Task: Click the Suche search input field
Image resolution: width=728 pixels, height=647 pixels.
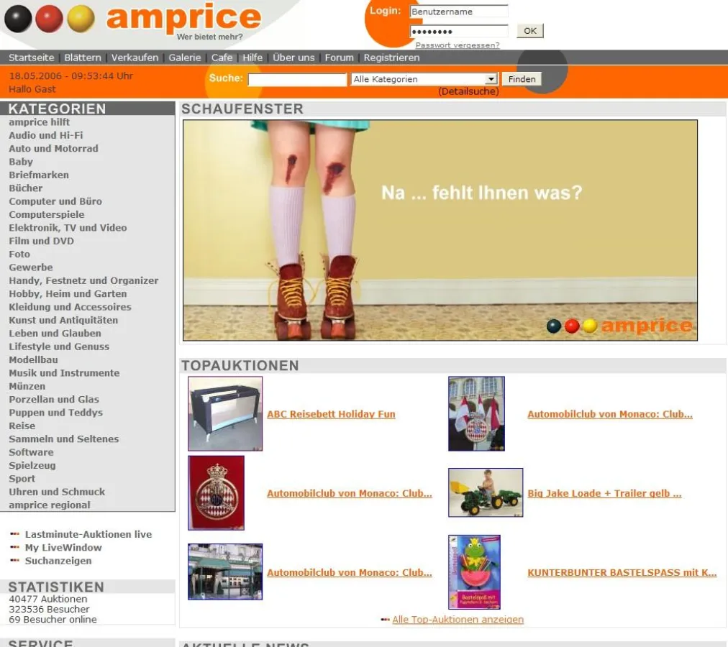Action: pyautogui.click(x=296, y=79)
